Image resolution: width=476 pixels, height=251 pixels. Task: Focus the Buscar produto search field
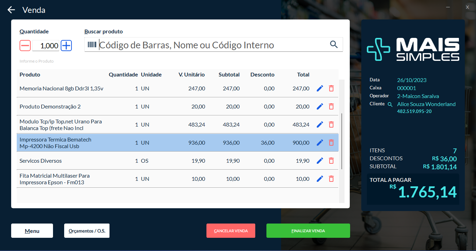(x=213, y=45)
